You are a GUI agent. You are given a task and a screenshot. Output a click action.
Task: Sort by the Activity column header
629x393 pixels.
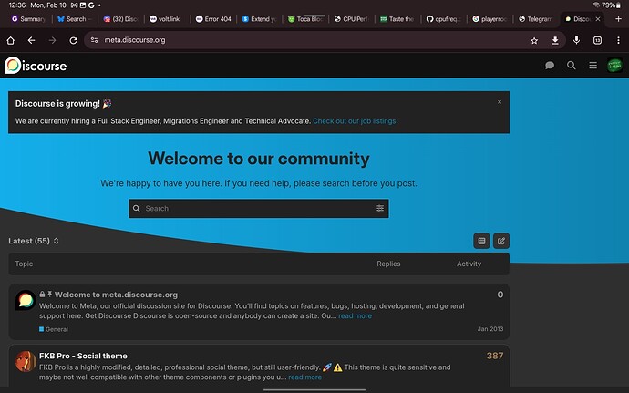click(x=469, y=264)
